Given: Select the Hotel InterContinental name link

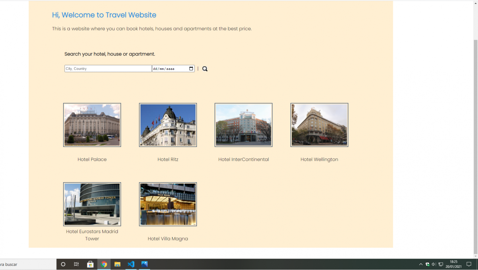Looking at the screenshot, I should click(x=243, y=159).
